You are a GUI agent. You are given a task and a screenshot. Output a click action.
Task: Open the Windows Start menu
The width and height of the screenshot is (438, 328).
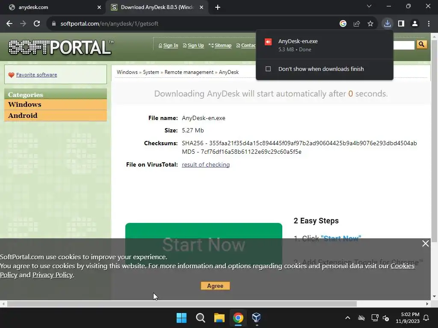[181, 318]
